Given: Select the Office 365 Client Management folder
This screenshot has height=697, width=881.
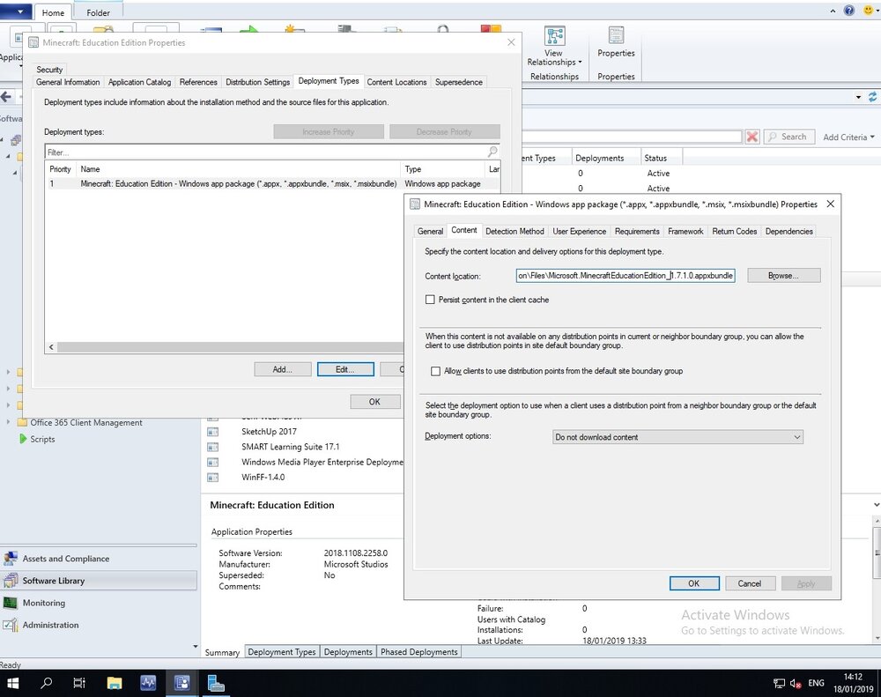Looking at the screenshot, I should click(86, 422).
